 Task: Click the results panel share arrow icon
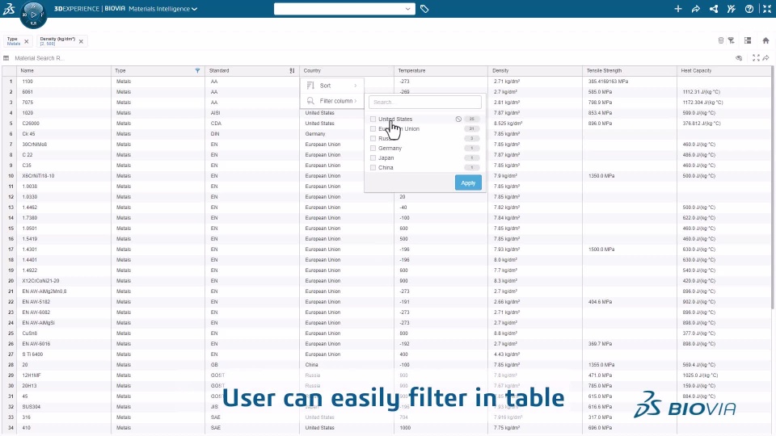(x=765, y=58)
